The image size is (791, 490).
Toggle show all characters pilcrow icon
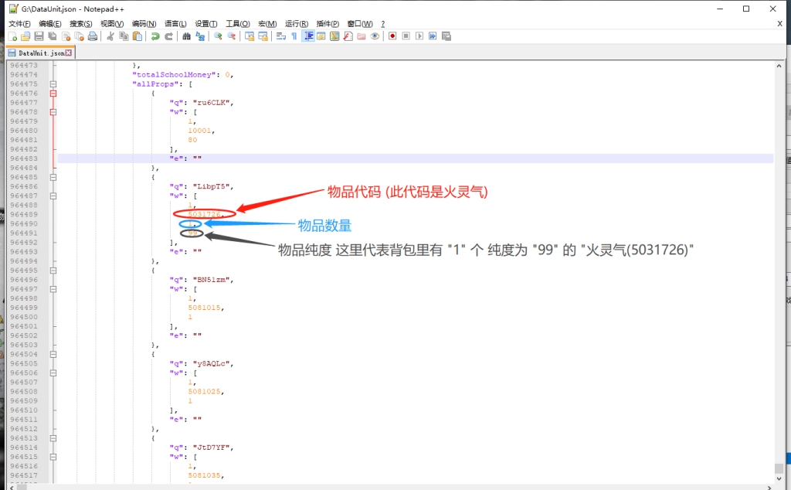tap(294, 36)
